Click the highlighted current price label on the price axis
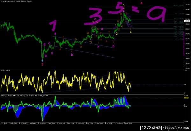Screen dimensions: 191x131 (187, 21)
